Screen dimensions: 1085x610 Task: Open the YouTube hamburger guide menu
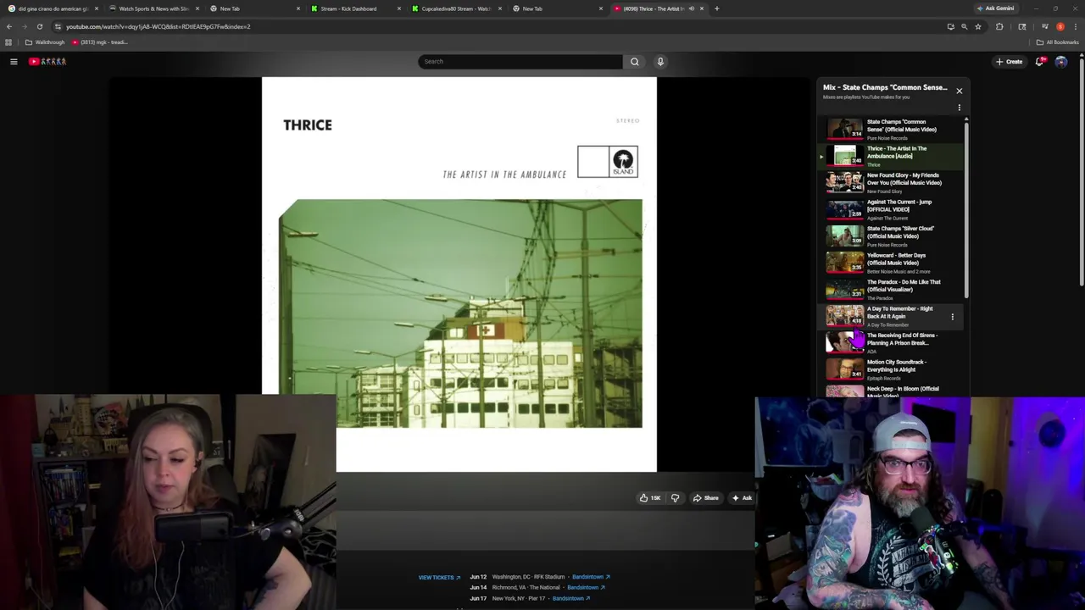(x=14, y=61)
